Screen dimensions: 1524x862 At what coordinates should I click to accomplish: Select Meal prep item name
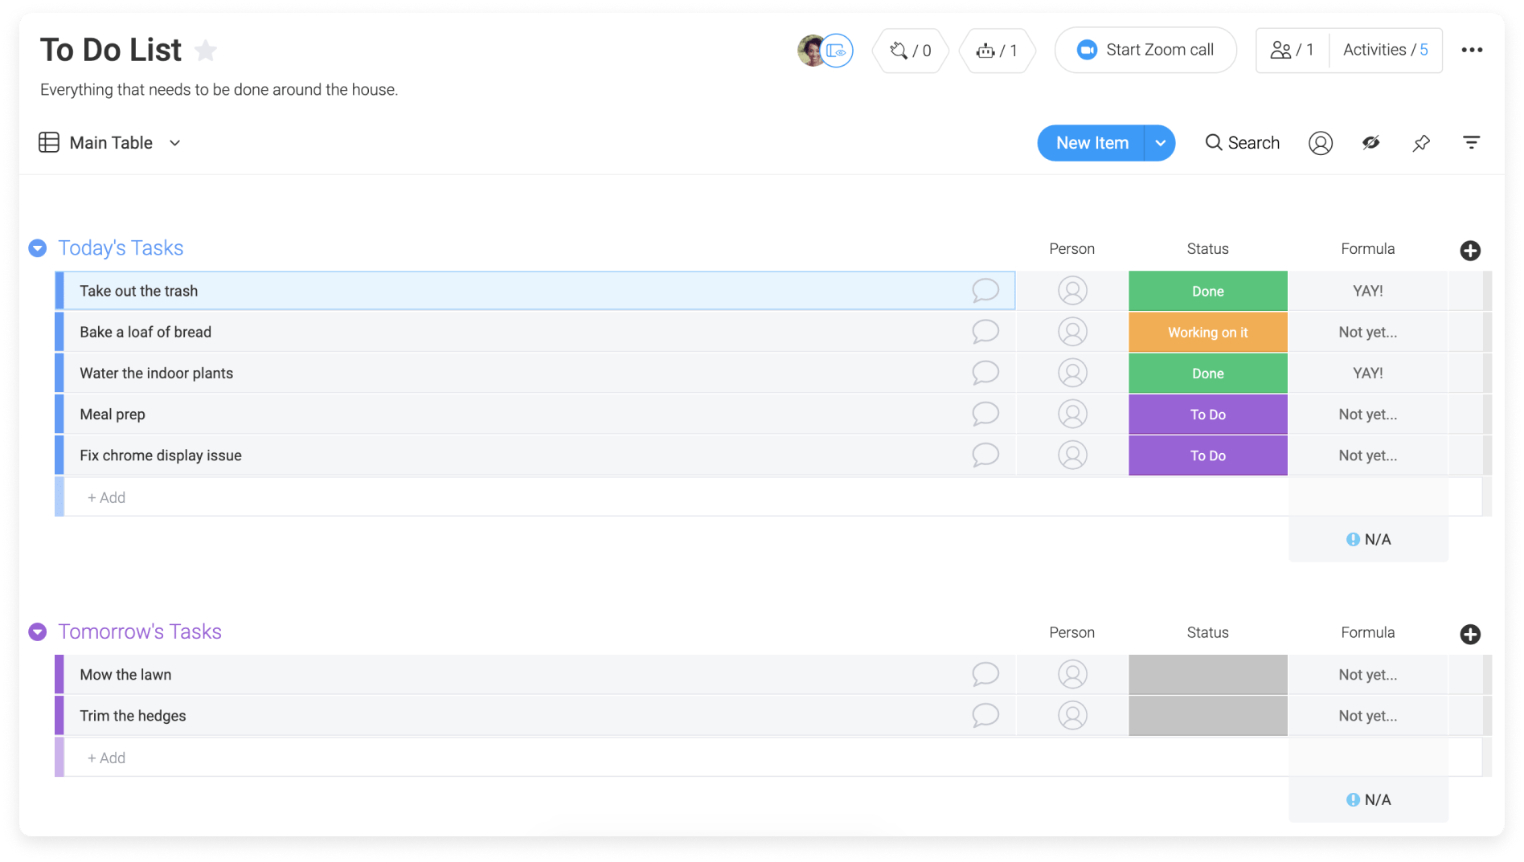113,414
